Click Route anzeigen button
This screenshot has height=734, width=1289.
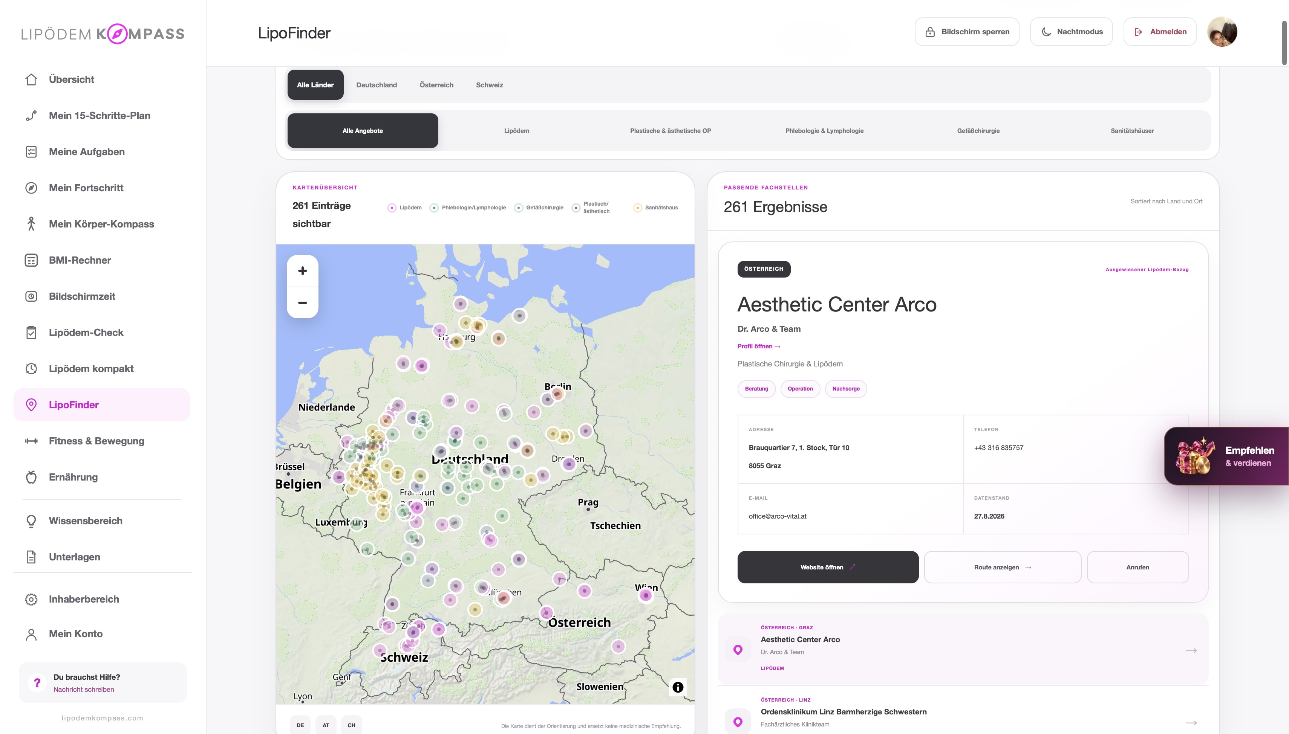(x=1003, y=567)
